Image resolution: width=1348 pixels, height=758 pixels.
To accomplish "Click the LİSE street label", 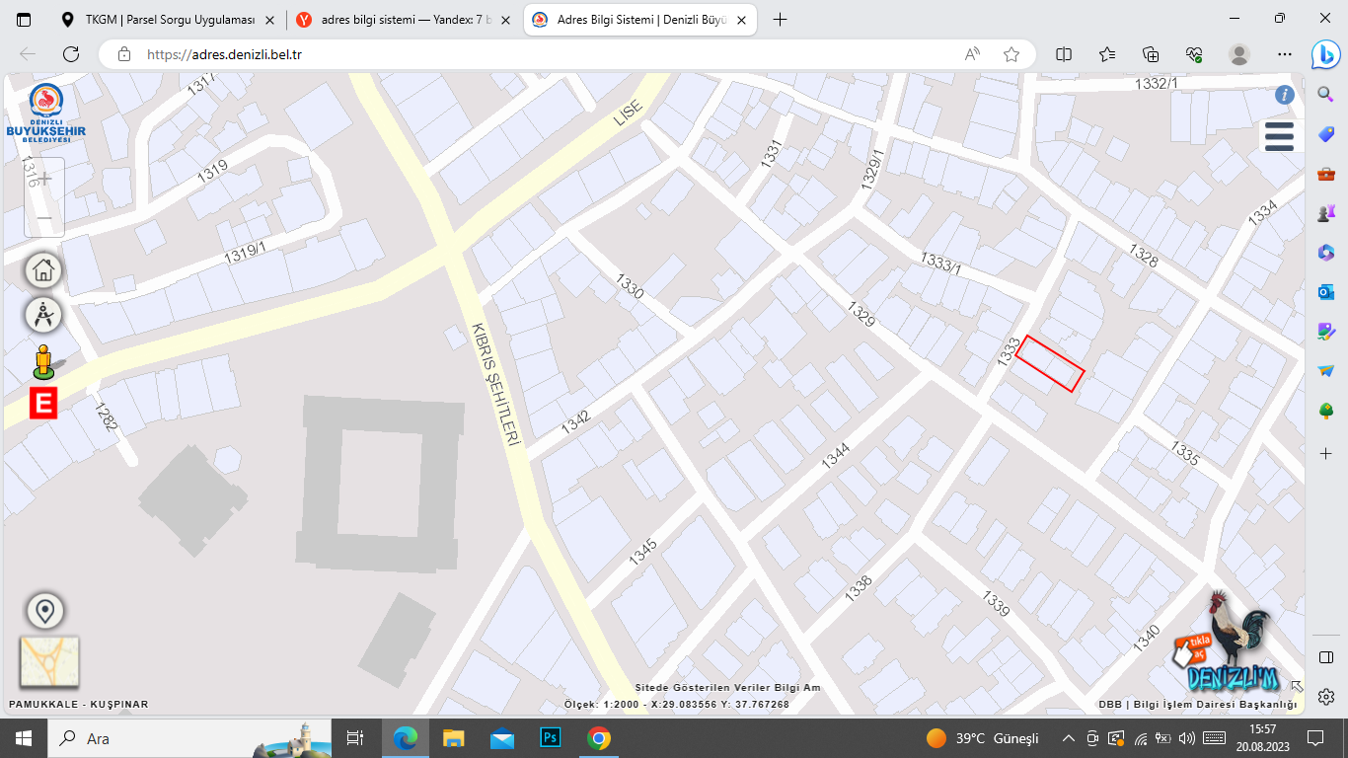I will (x=628, y=114).
